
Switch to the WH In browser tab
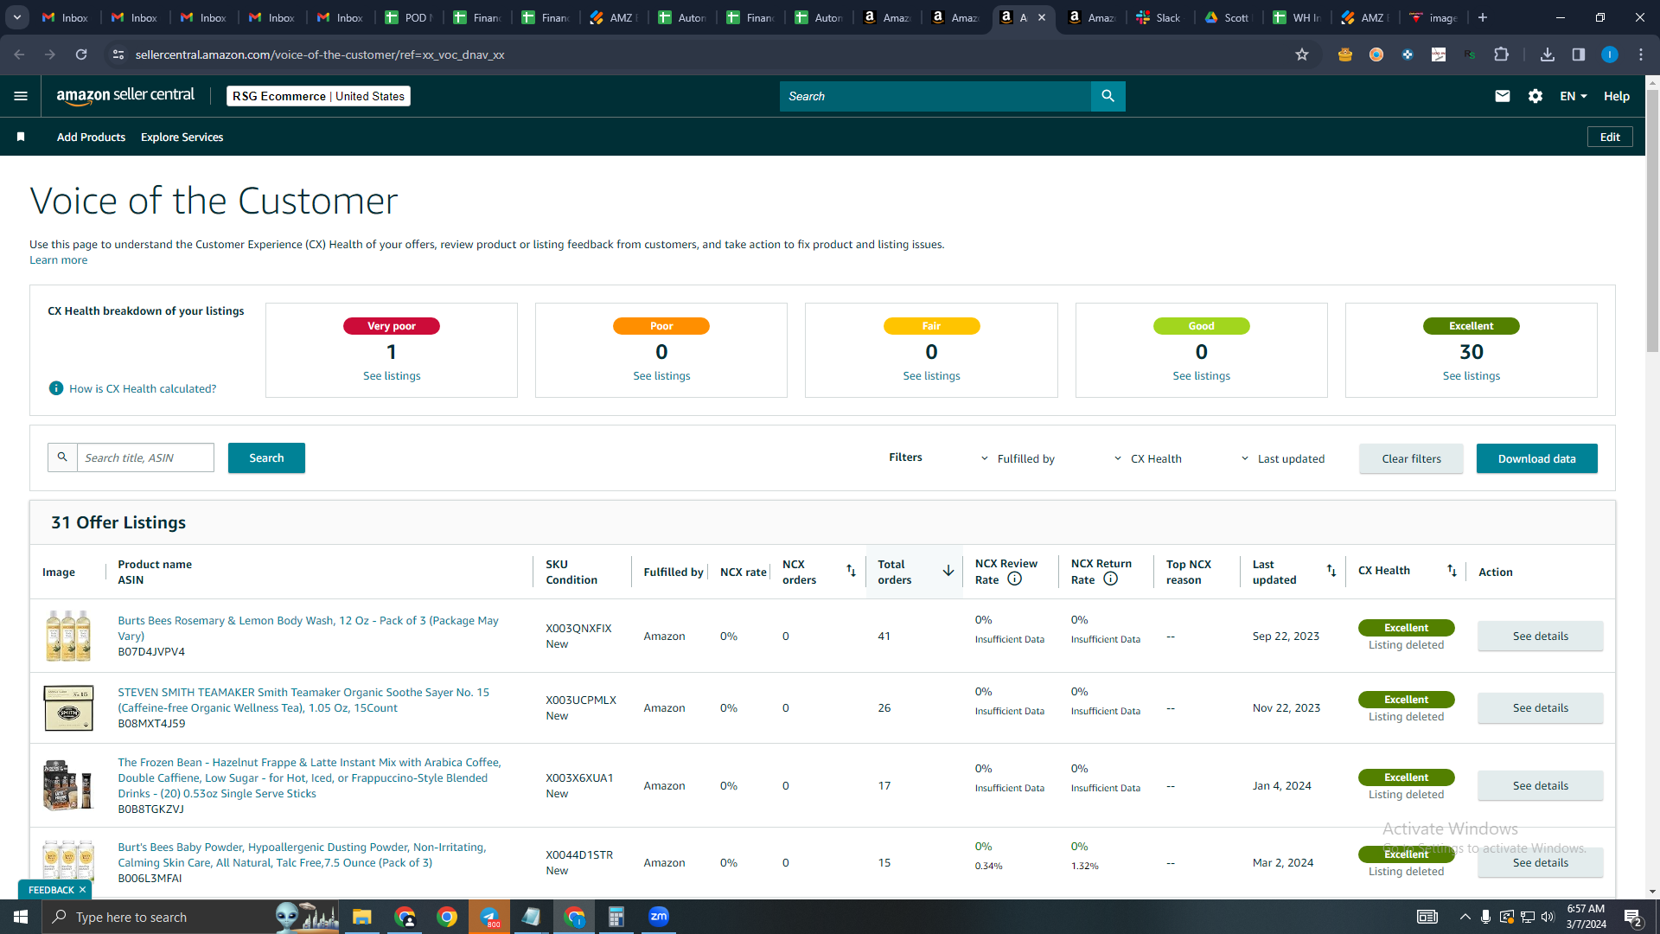[x=1297, y=17]
